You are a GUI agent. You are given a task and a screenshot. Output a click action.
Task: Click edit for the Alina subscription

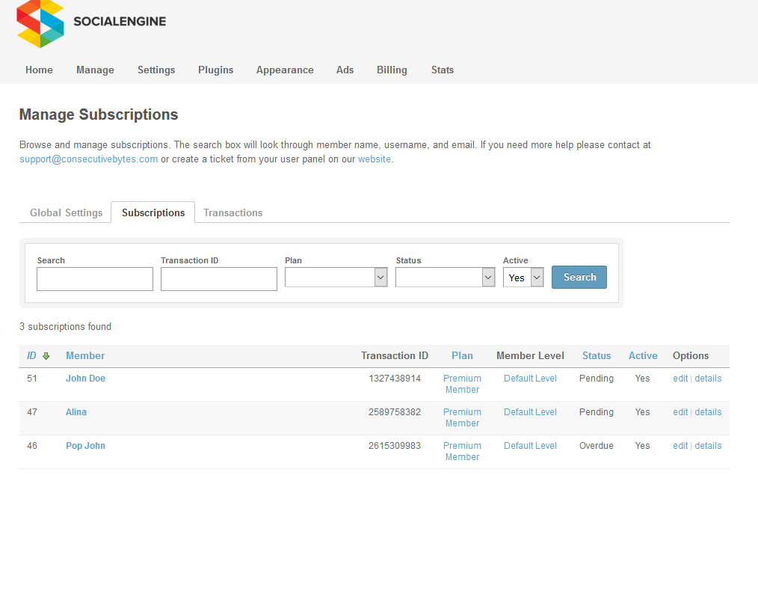[680, 412]
